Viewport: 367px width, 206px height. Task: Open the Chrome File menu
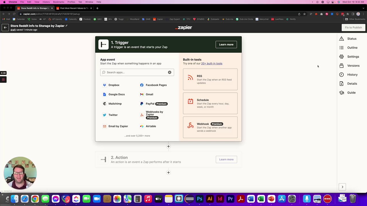22,2
